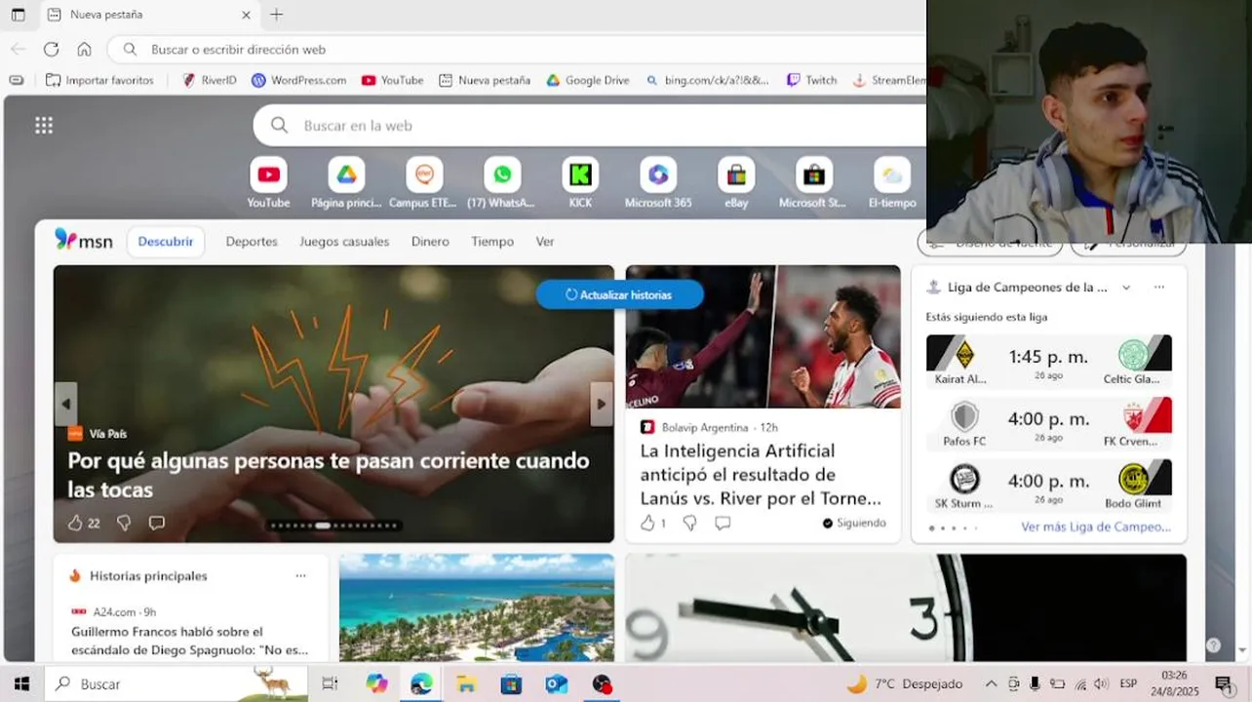Open the 'Por qué algunas personas' story headline
This screenshot has height=702, width=1252.
pos(329,475)
